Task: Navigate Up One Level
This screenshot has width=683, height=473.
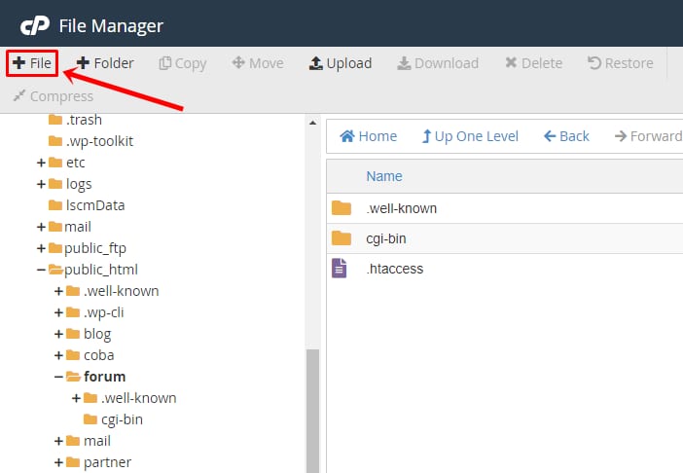Action: click(x=470, y=136)
